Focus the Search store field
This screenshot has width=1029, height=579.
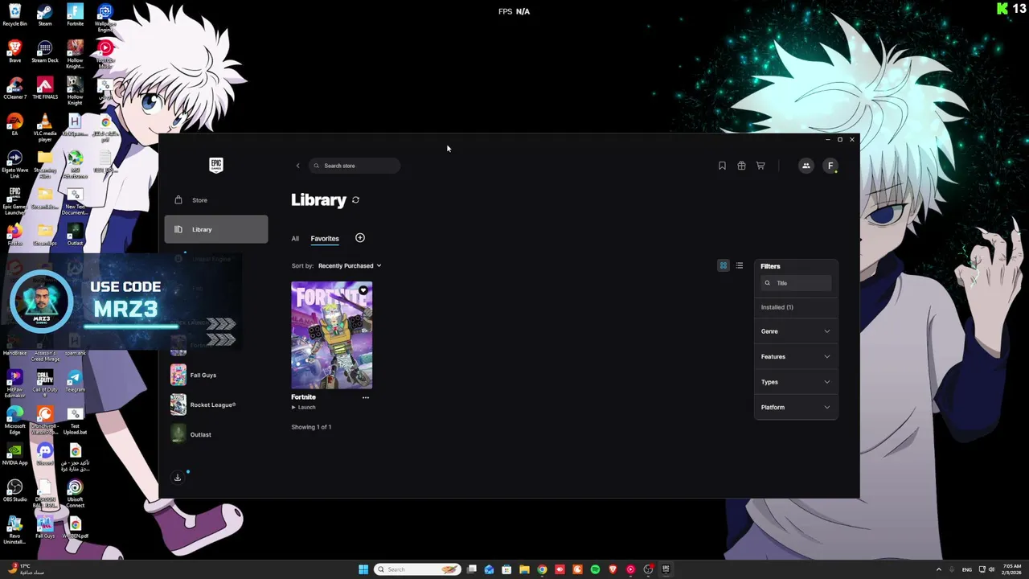[x=355, y=166]
